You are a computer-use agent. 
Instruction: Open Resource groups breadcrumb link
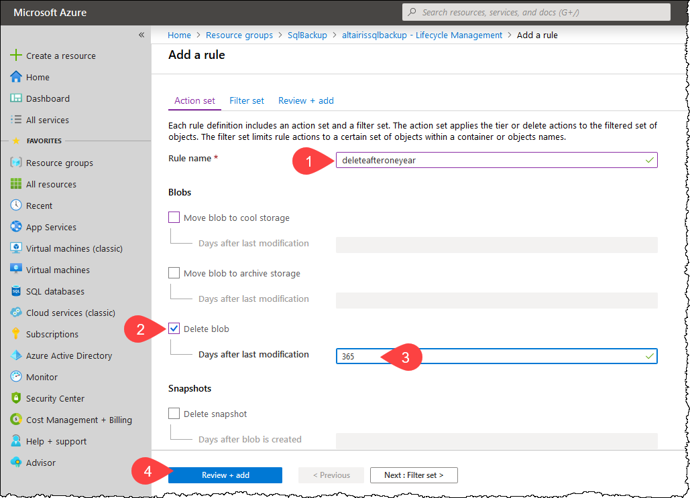239,35
